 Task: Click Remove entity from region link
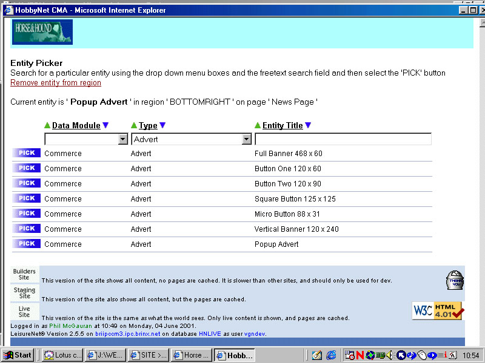pos(56,83)
